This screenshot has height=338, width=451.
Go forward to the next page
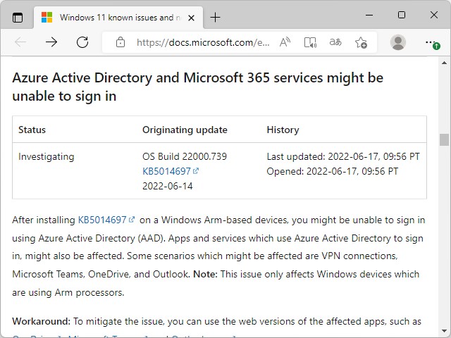click(51, 42)
